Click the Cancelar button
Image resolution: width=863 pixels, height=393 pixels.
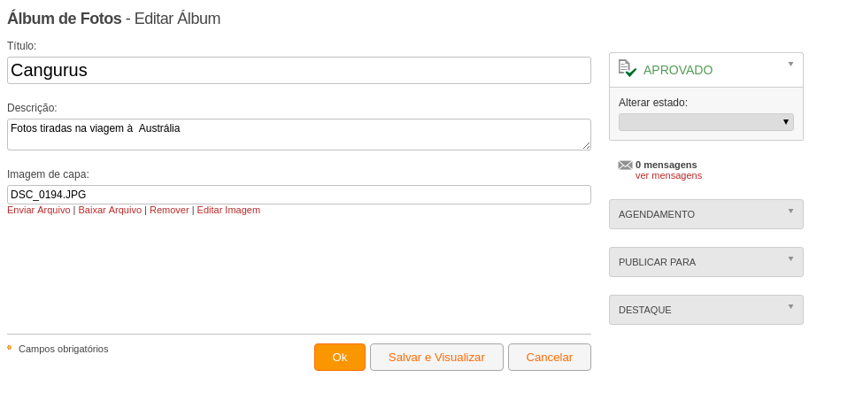coord(550,358)
